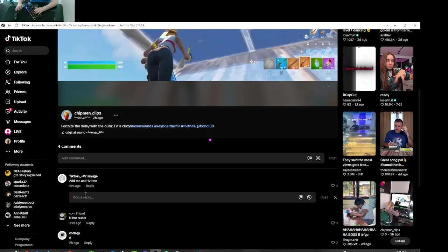
Task: Click the @bohdi00 mention
Action: (205, 126)
